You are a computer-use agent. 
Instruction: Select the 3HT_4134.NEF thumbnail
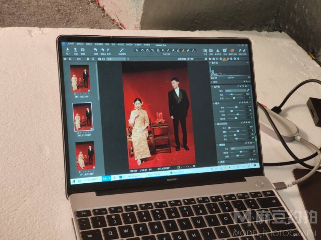point(85,155)
